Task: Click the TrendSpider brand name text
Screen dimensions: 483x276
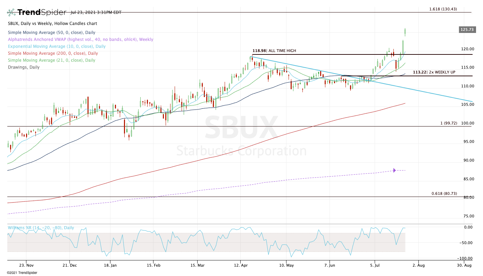Action: [42, 12]
